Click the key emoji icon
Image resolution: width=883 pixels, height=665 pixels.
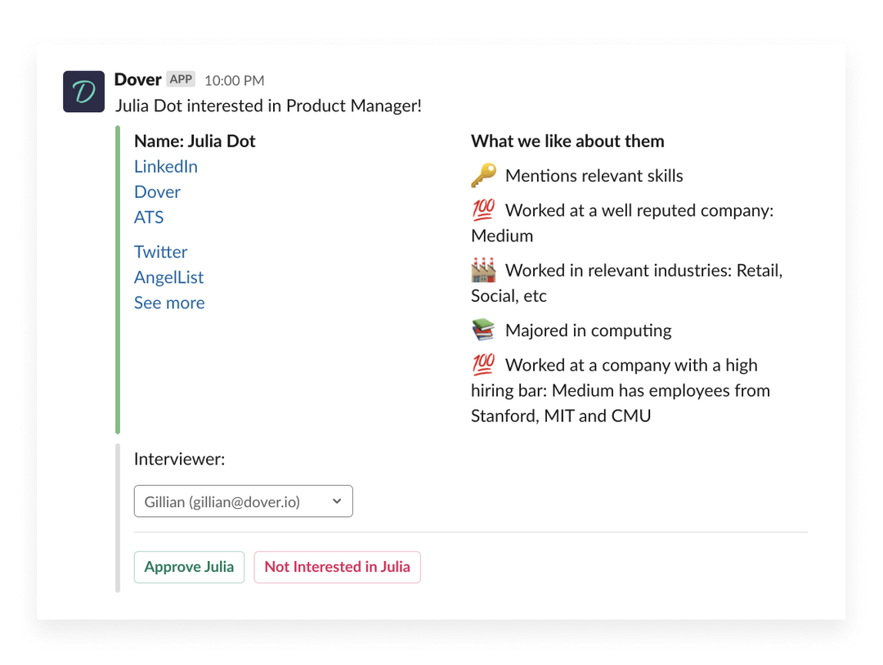click(483, 176)
